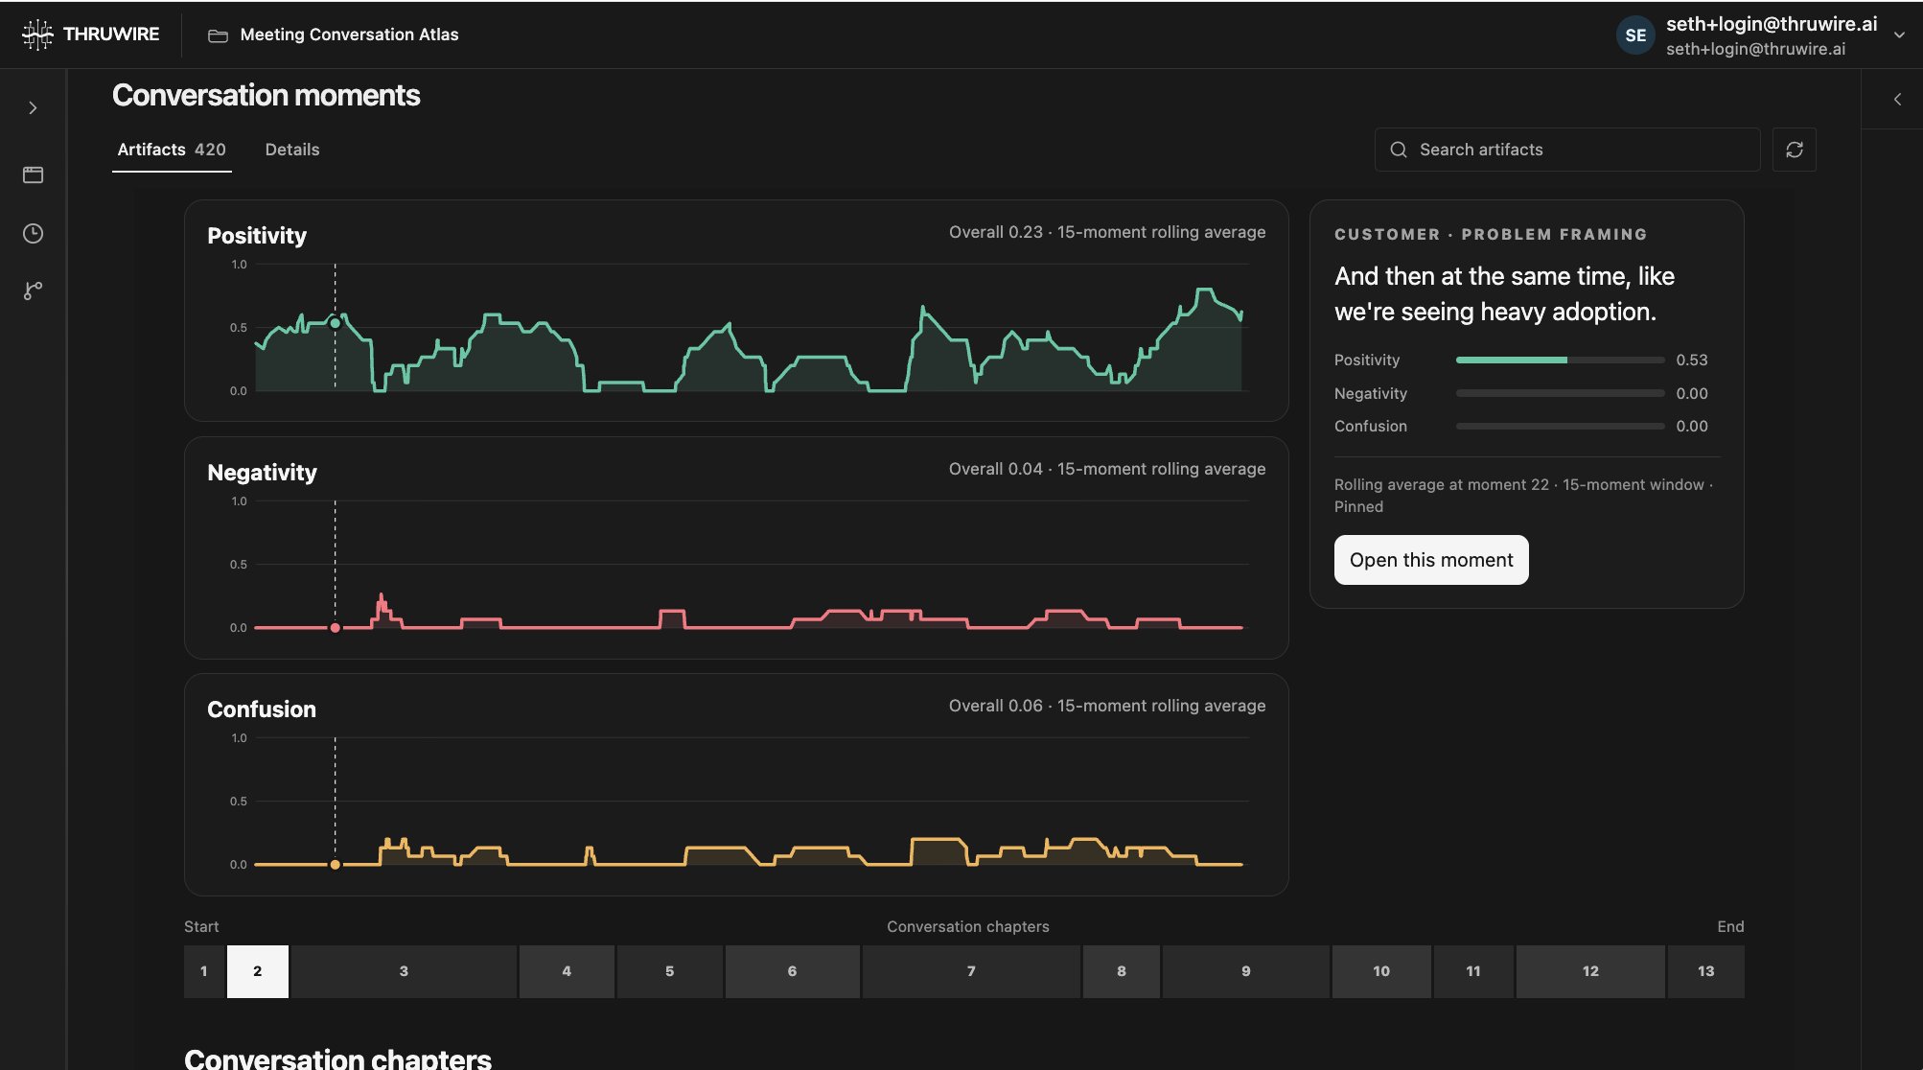The width and height of the screenshot is (1923, 1070).
Task: Collapse the right panel with the chevron
Action: [1897, 99]
